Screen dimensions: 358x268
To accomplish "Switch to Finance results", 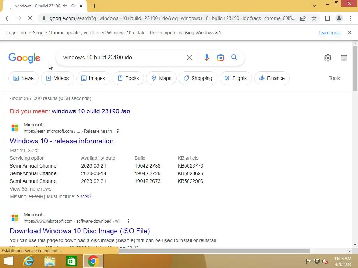I will click(272, 78).
